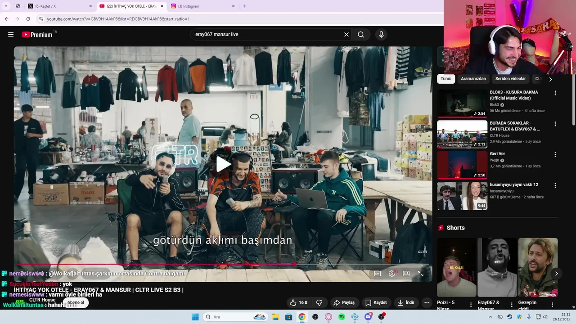Close the Keşfet / X browser tab
The image size is (576, 324).
coord(90,6)
